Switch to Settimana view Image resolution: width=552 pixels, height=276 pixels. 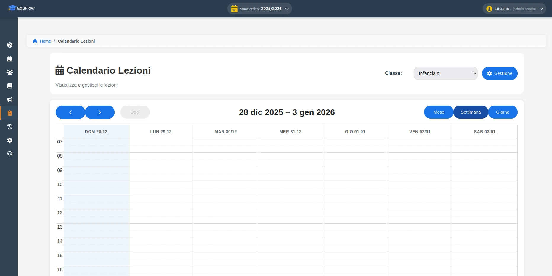coord(471,112)
